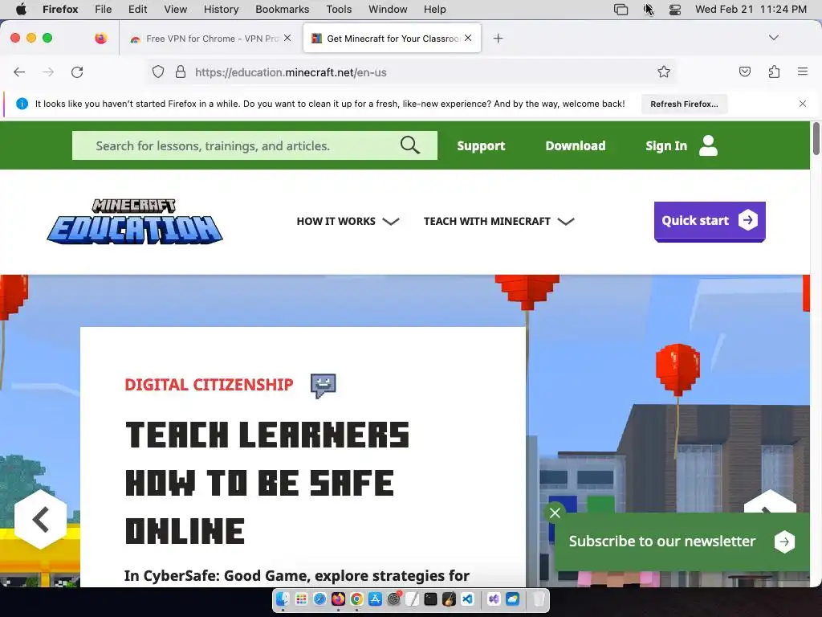This screenshot has height=617, width=822.
Task: Open the File menu
Action: (103, 10)
